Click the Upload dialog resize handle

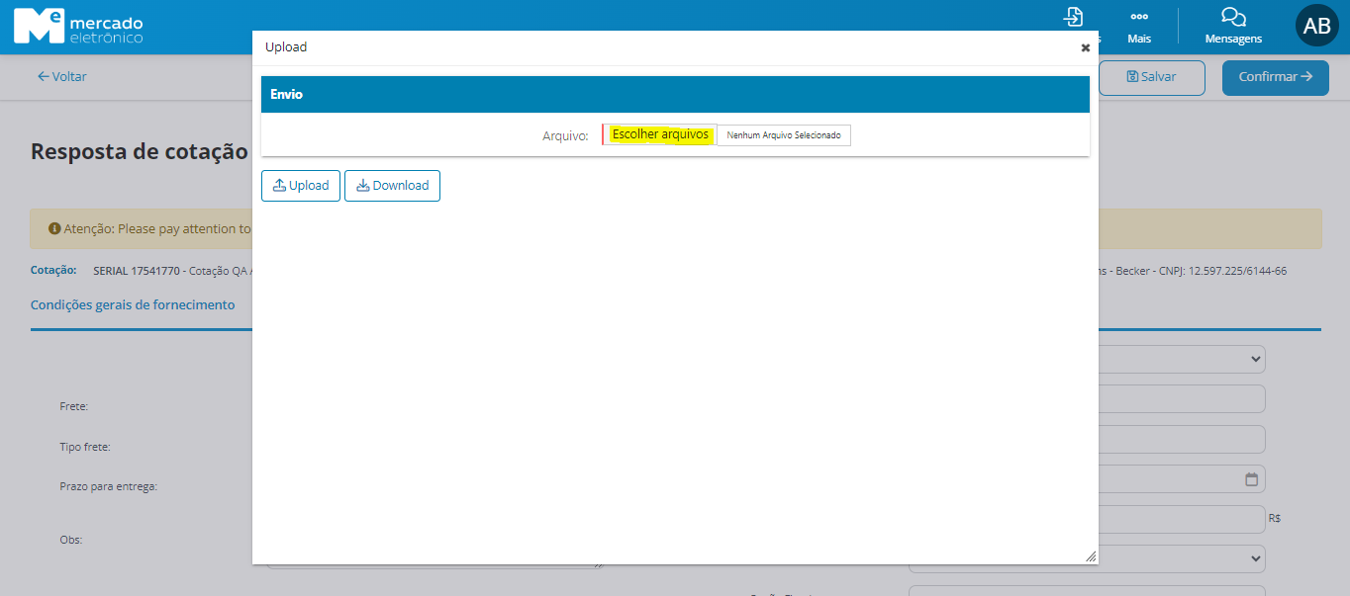[1090, 556]
